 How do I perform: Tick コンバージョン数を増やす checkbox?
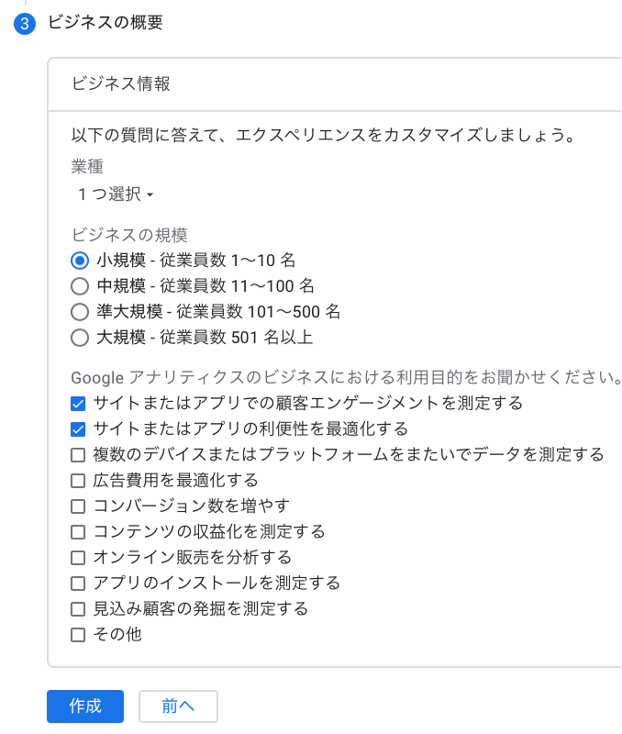click(78, 506)
